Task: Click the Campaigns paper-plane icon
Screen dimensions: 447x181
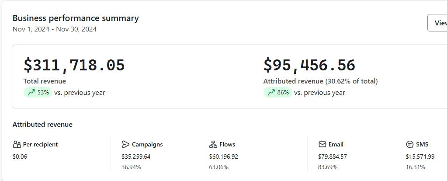Action: (x=126, y=144)
